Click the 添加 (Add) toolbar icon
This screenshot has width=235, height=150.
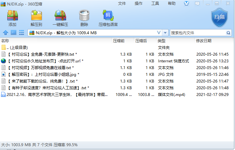point(12,18)
